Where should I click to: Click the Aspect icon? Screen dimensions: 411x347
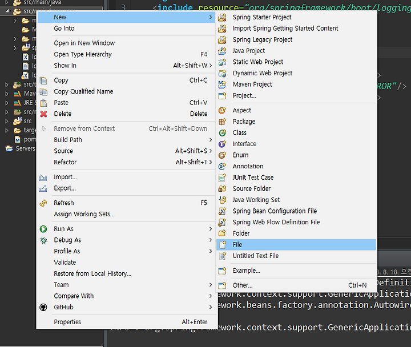222,110
